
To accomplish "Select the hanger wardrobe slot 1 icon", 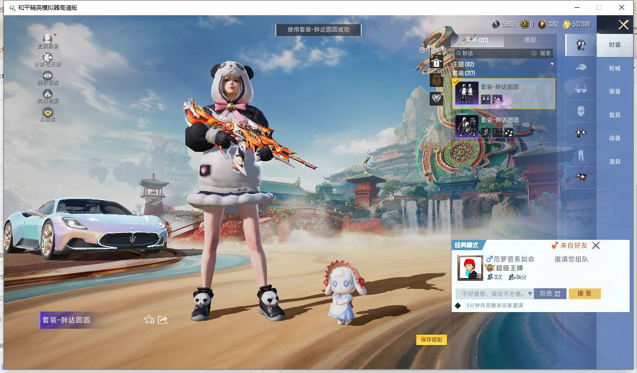I will (436, 61).
